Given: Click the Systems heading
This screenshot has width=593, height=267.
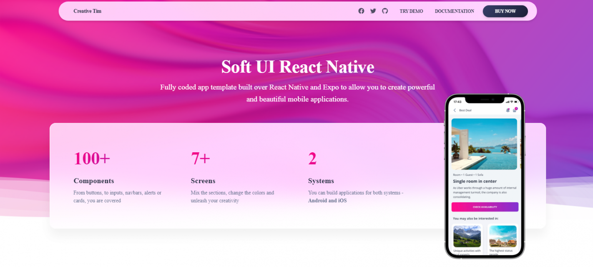Looking at the screenshot, I should click(x=321, y=181).
